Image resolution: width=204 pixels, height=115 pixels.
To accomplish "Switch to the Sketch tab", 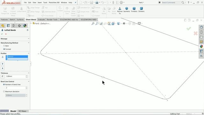I will pos(12,19).
